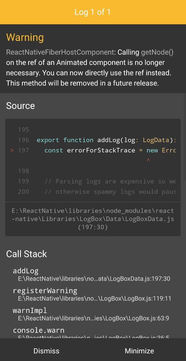The height and width of the screenshot is (361, 186).
Task: Expand the Source code section
Action: pyautogui.click(x=20, y=106)
